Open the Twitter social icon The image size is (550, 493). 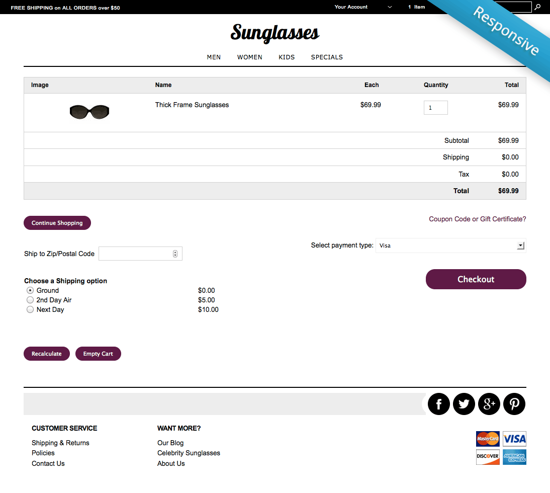464,404
